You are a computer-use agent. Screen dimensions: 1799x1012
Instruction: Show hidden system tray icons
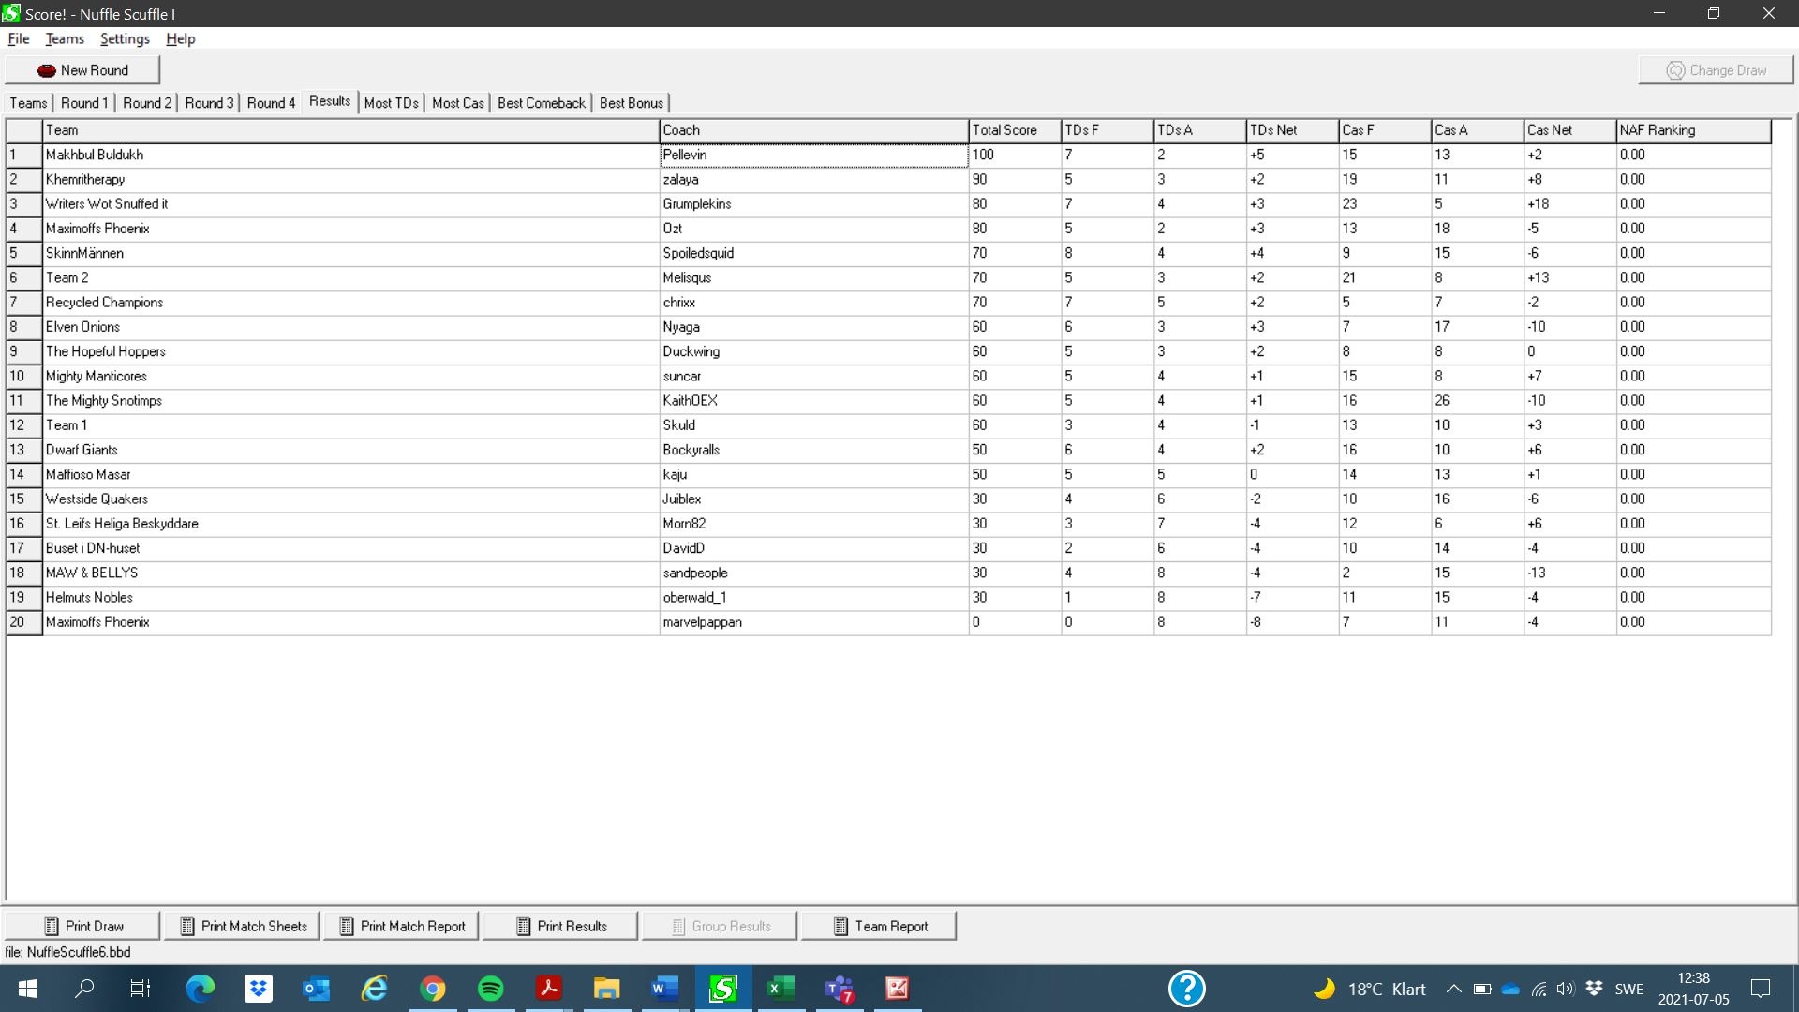(x=1453, y=989)
